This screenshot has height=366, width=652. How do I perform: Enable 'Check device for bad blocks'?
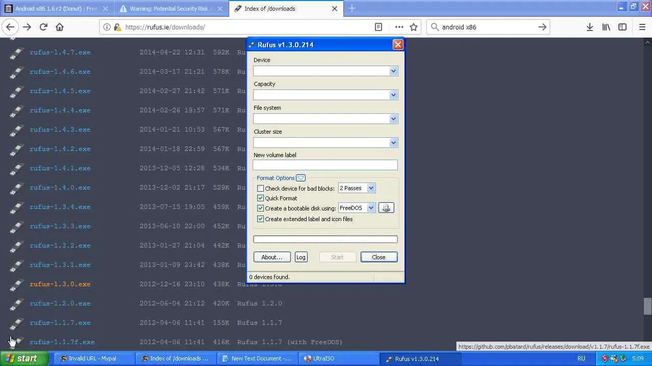(x=260, y=189)
